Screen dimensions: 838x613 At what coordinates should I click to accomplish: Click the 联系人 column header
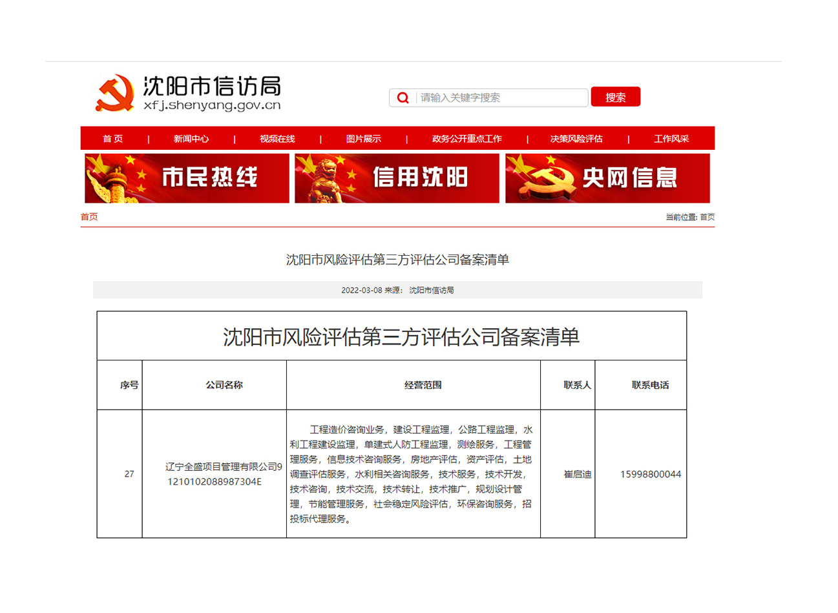[577, 385]
